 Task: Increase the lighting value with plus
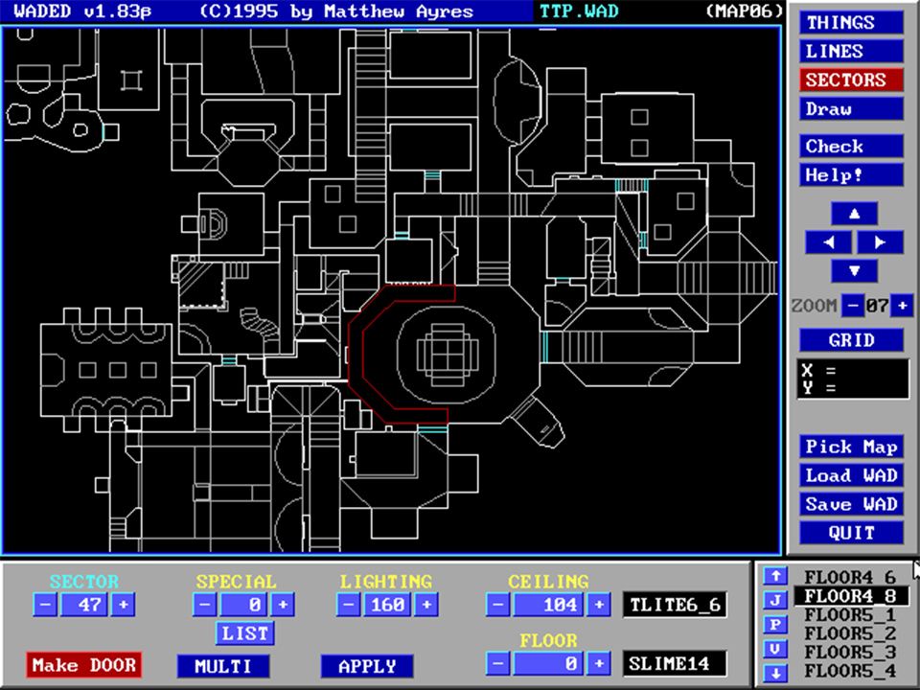(426, 605)
